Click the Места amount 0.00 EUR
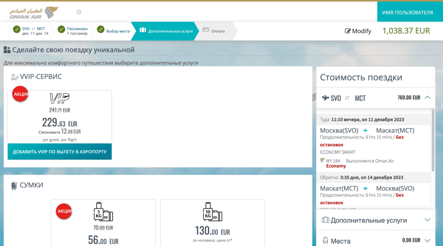Image resolution: width=443 pixels, height=246 pixels. point(411,240)
